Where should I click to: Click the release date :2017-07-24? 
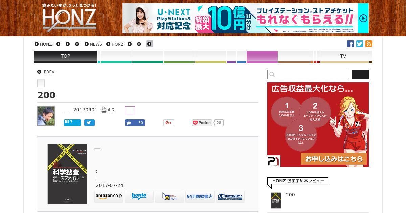click(109, 186)
